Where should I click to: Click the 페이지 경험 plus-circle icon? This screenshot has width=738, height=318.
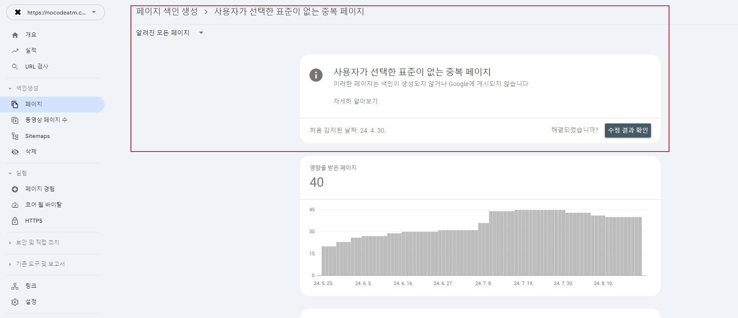click(15, 189)
